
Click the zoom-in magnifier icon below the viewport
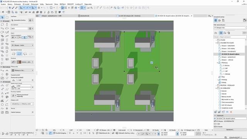(43, 130)
